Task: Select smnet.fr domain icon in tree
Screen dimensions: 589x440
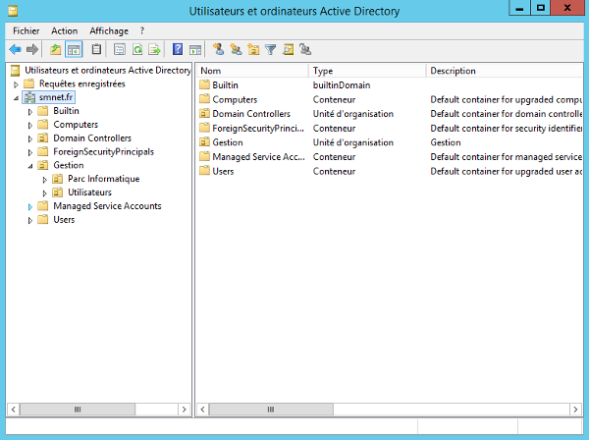Action: 29,97
